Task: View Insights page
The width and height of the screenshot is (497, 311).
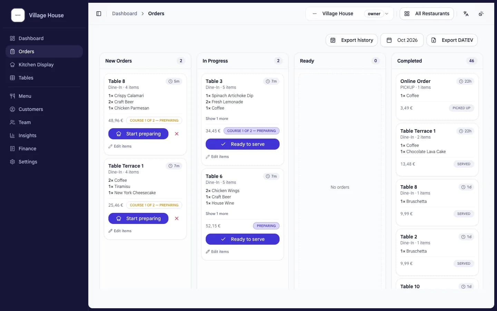Action: pyautogui.click(x=44, y=135)
